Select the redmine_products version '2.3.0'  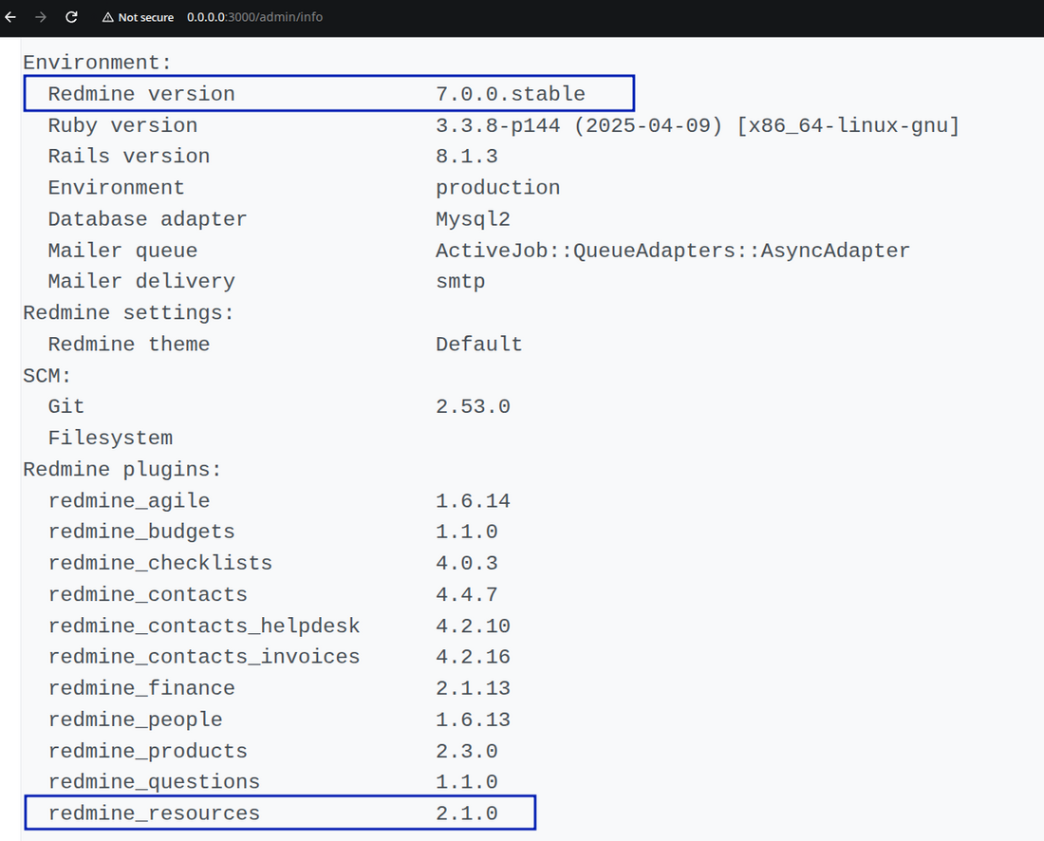467,751
